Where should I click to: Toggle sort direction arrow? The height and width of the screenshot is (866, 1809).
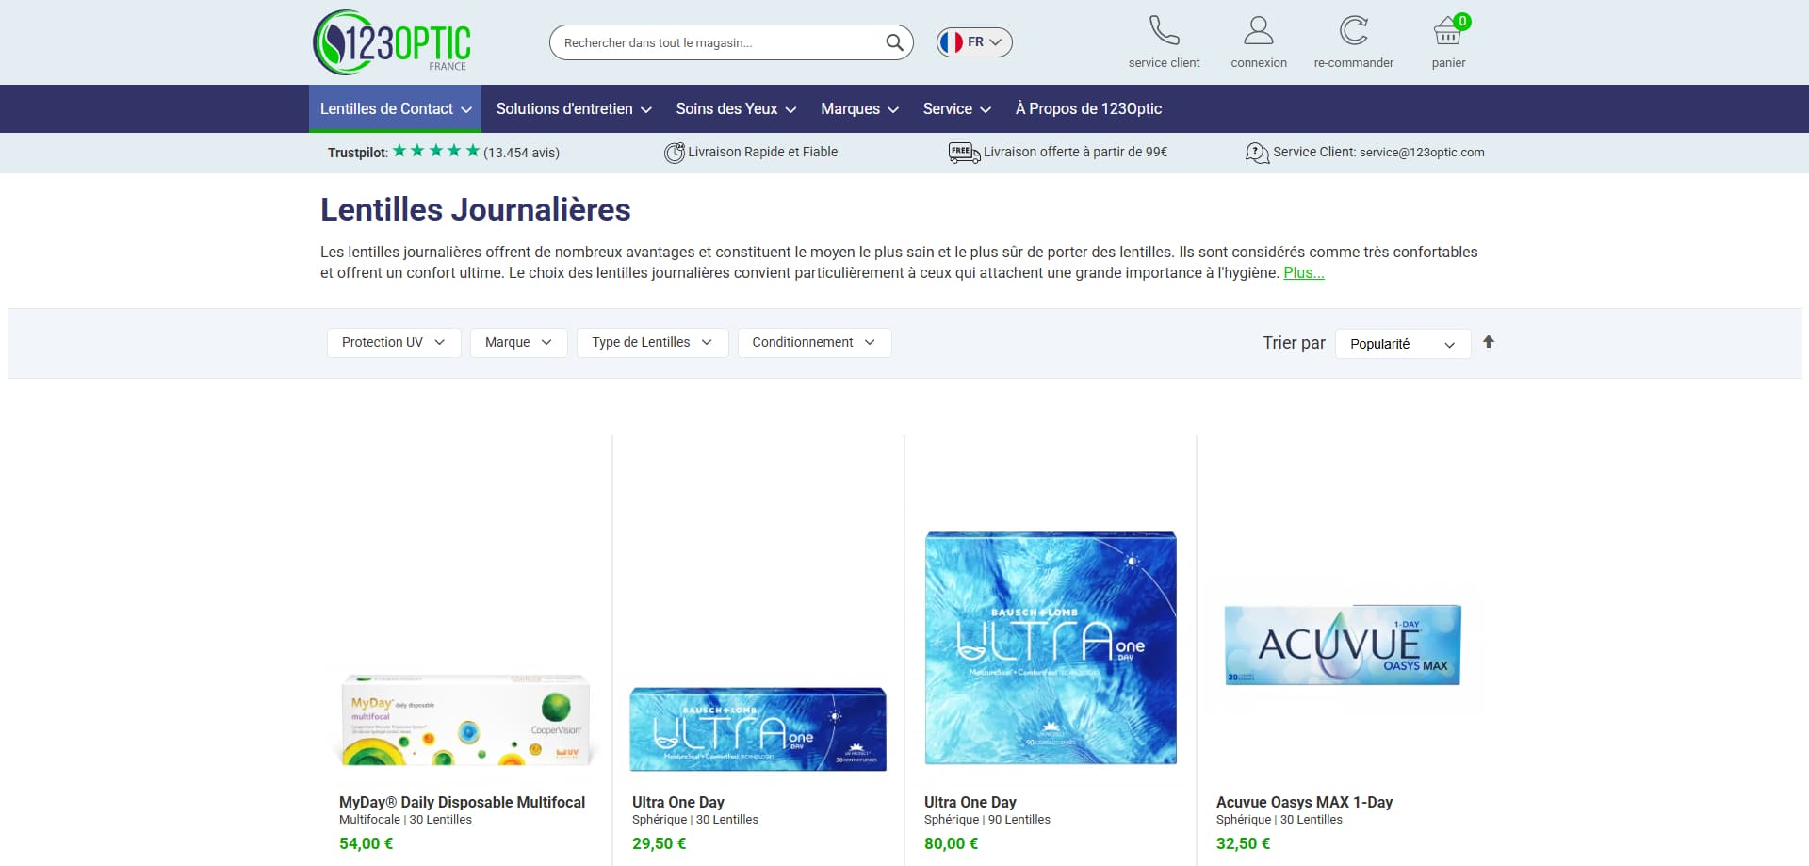[1489, 342]
